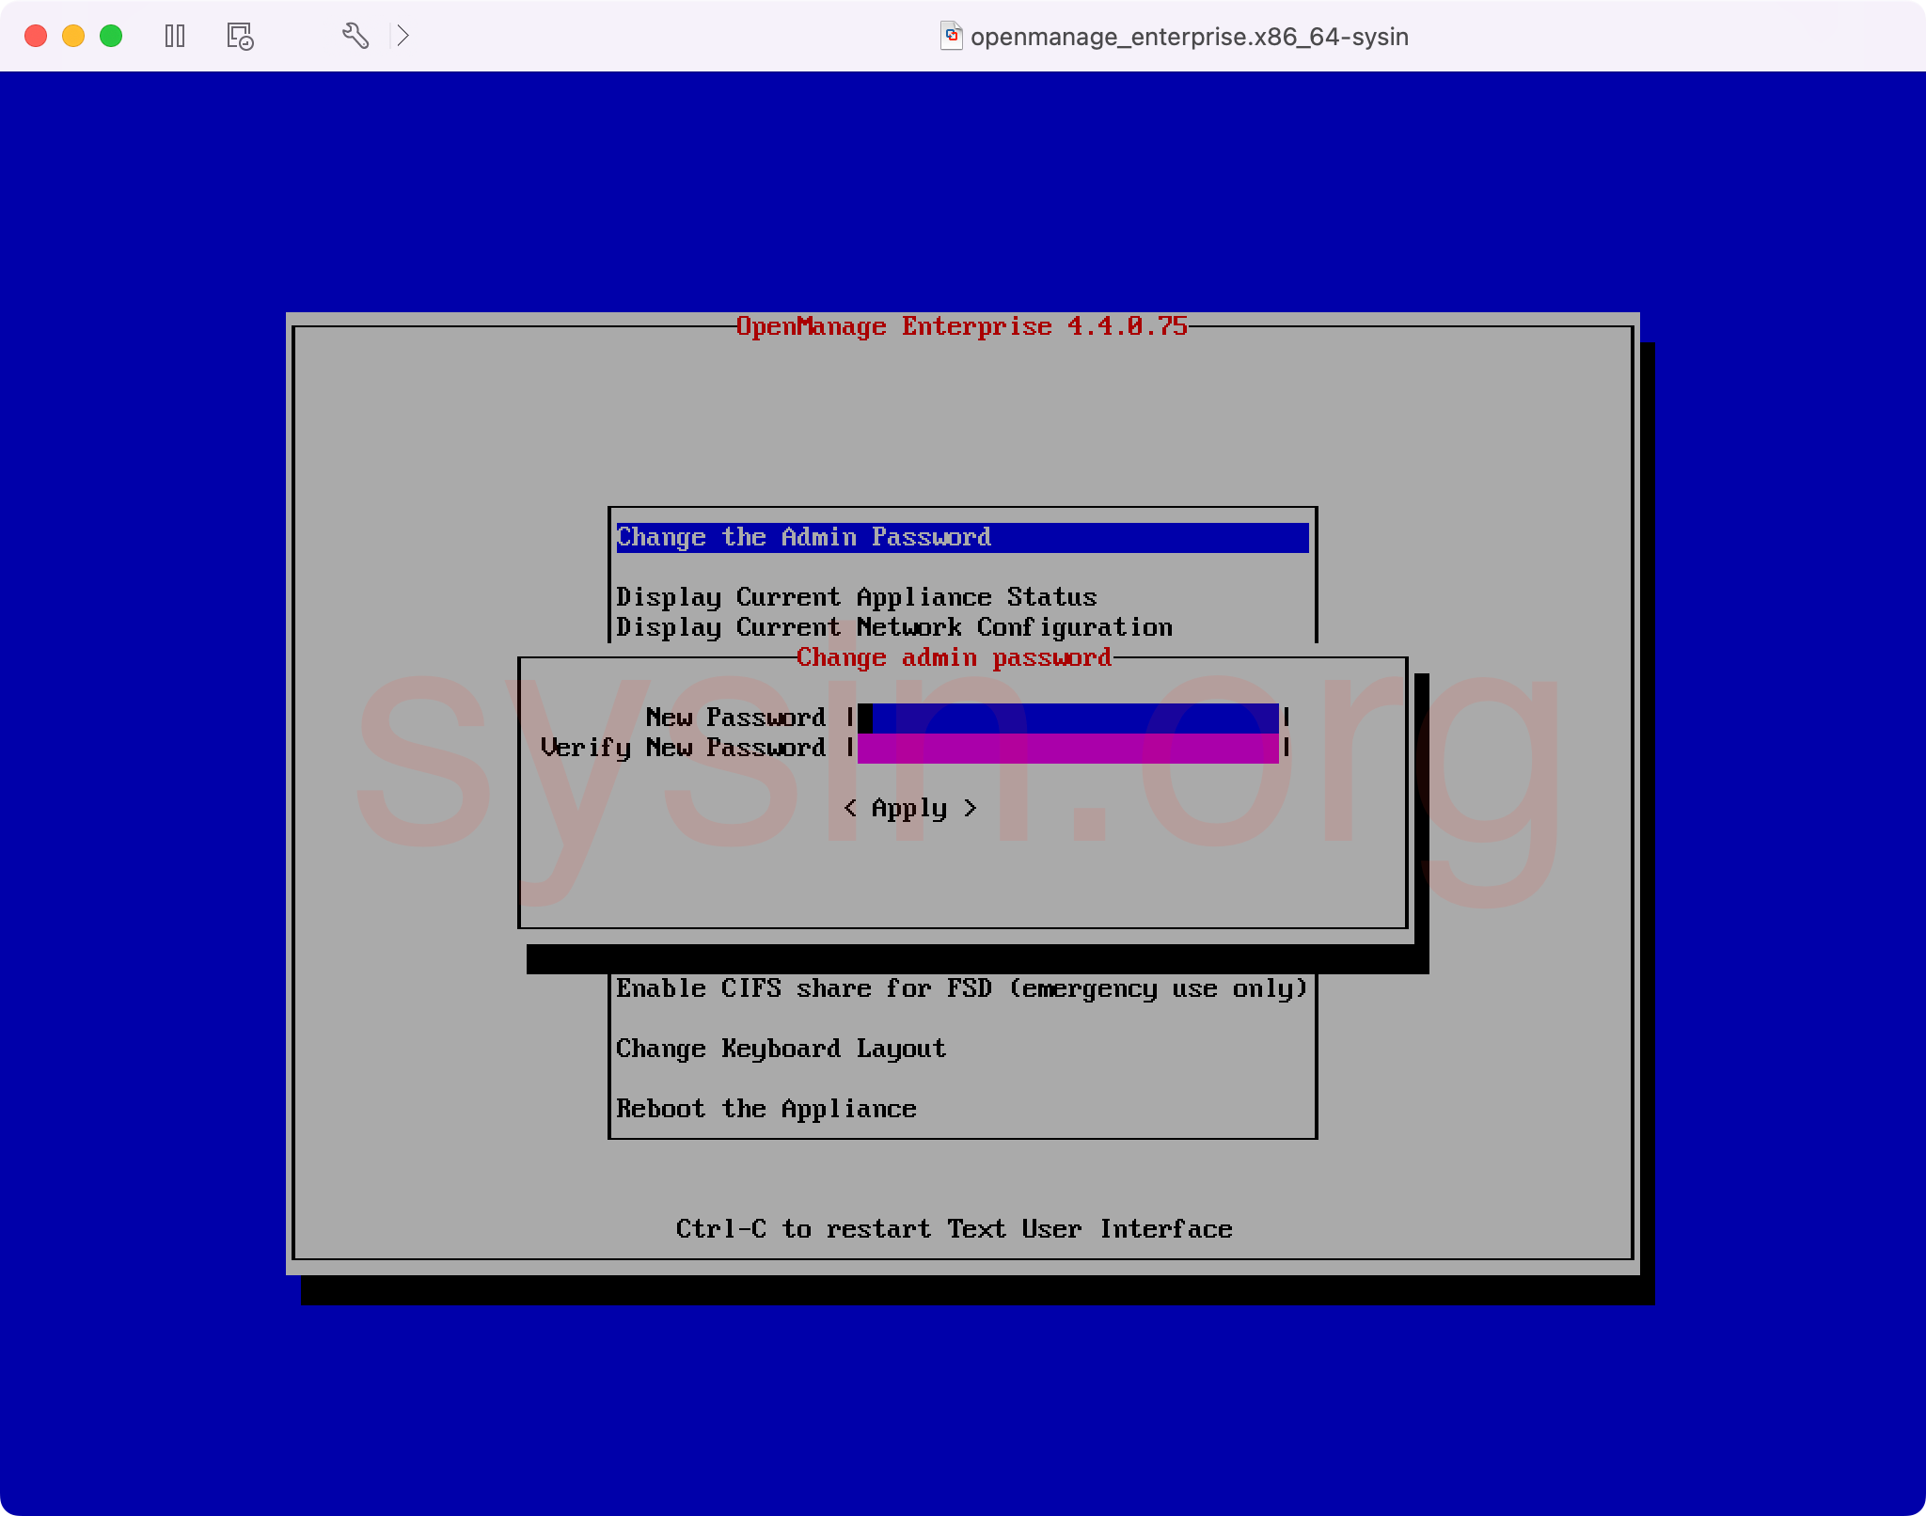Expand the toolbar forward chevron
Viewport: 1926px width, 1516px height.
403,37
